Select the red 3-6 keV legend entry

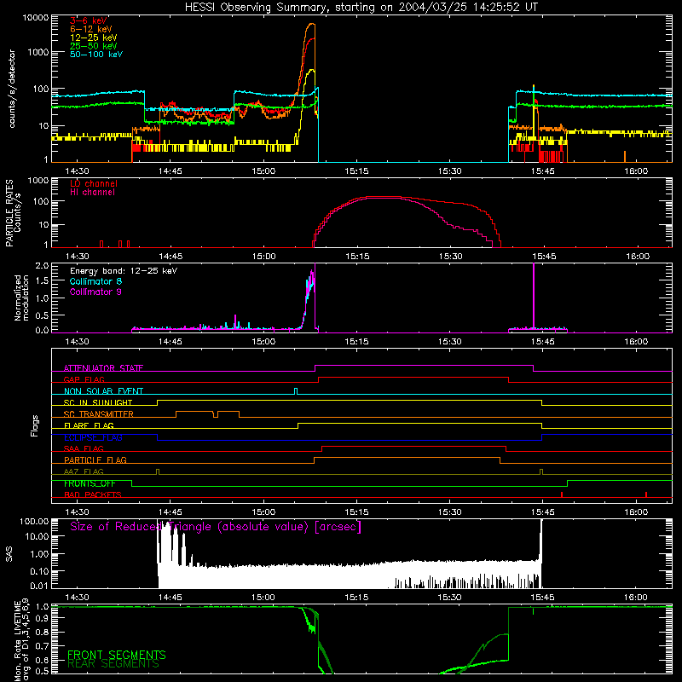89,20
